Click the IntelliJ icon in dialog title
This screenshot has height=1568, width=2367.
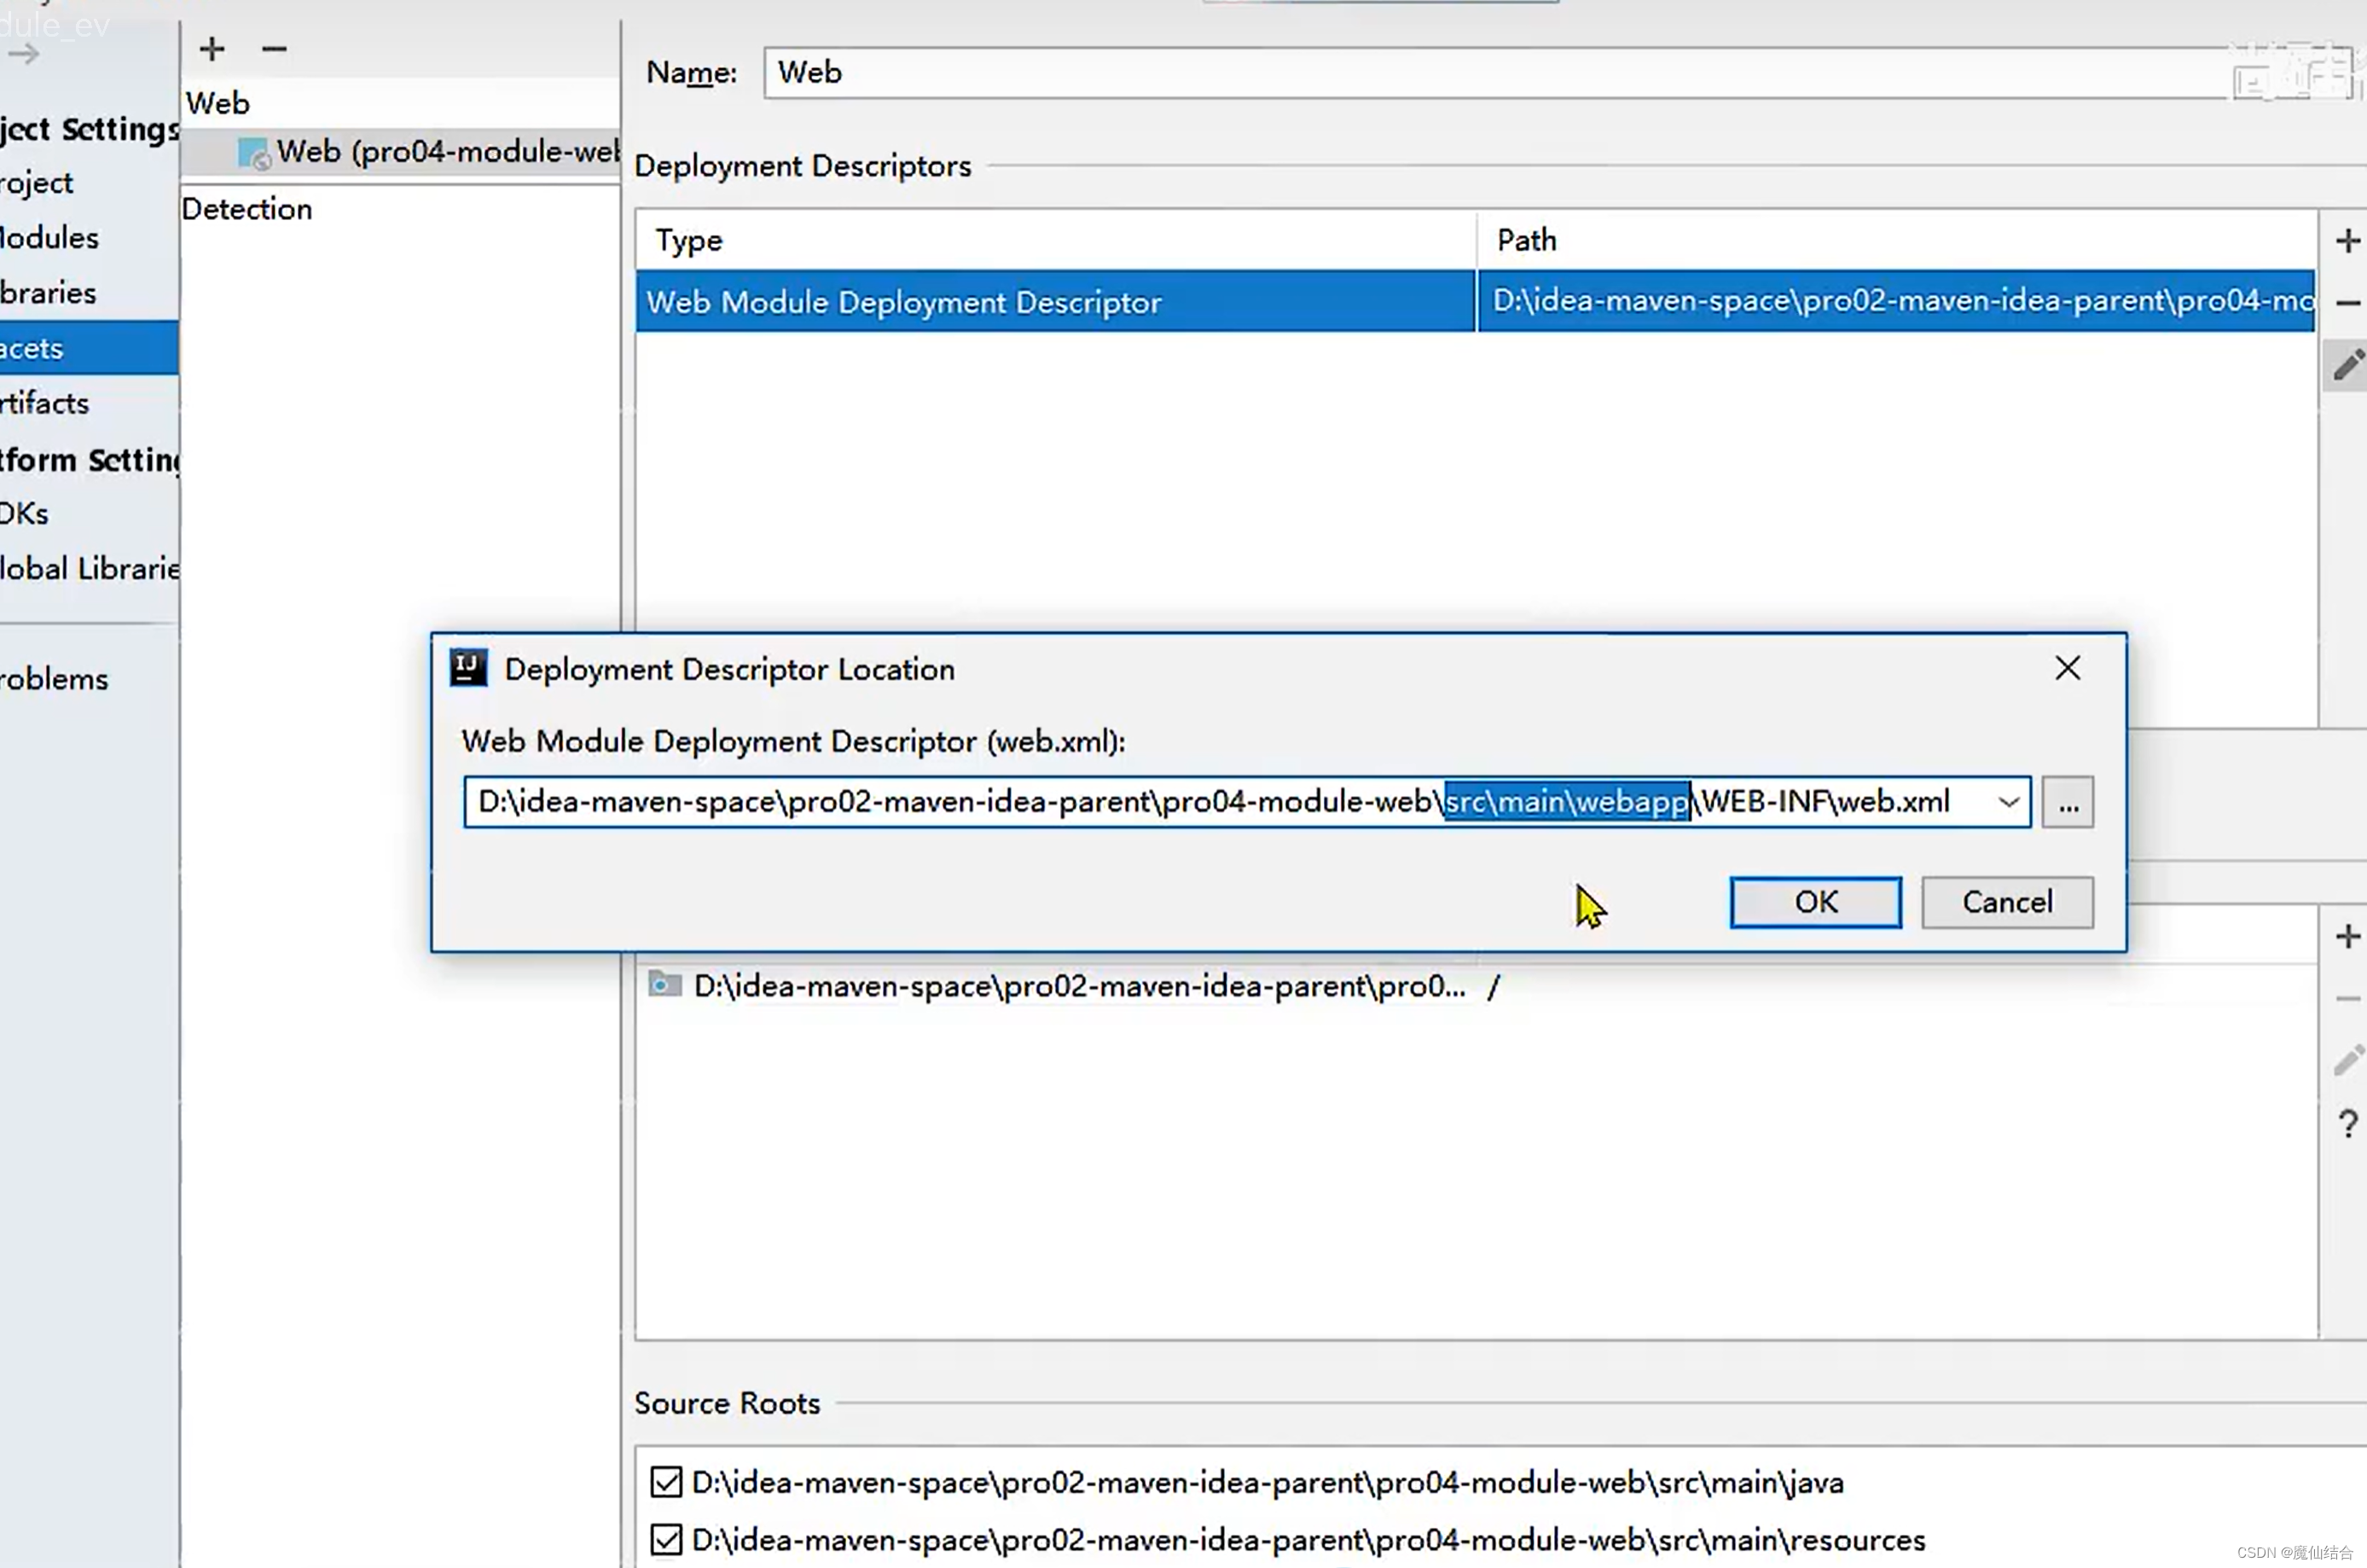[467, 668]
